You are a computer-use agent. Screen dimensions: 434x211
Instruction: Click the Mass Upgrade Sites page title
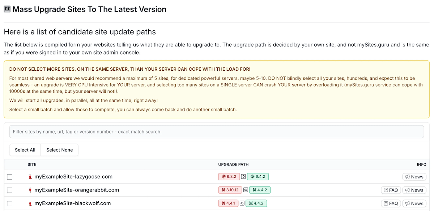point(89,9)
